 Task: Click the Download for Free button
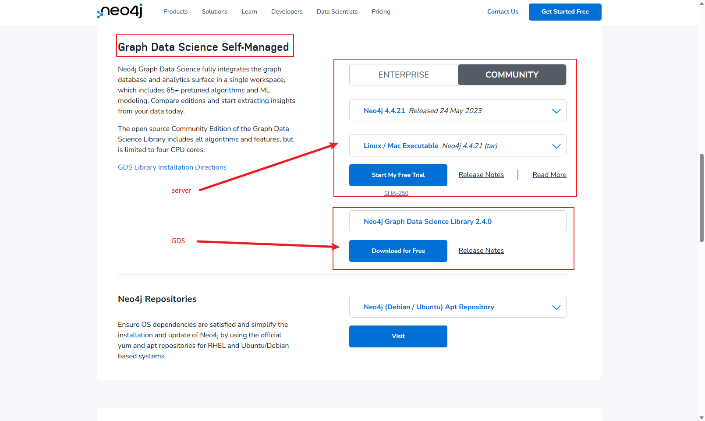pyautogui.click(x=398, y=251)
